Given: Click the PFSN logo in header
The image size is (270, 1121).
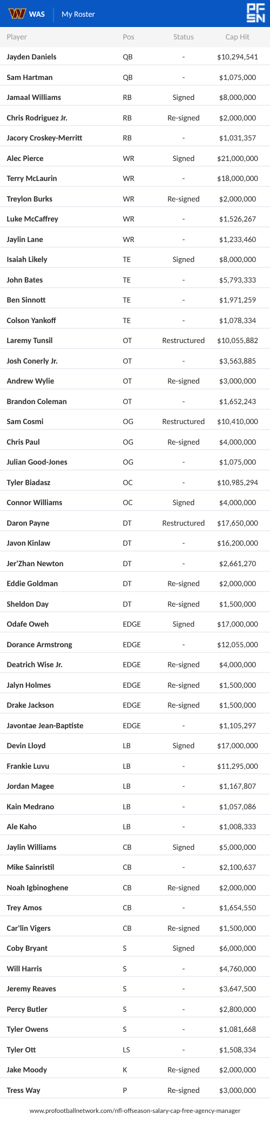Looking at the screenshot, I should click(255, 14).
